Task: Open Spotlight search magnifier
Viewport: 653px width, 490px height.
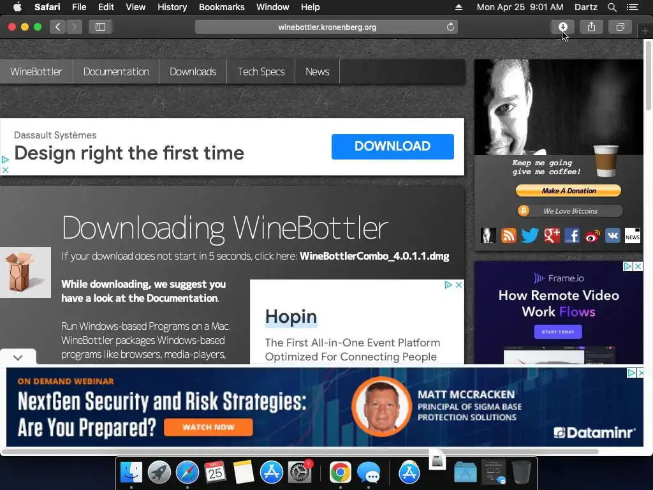Action: click(x=612, y=7)
